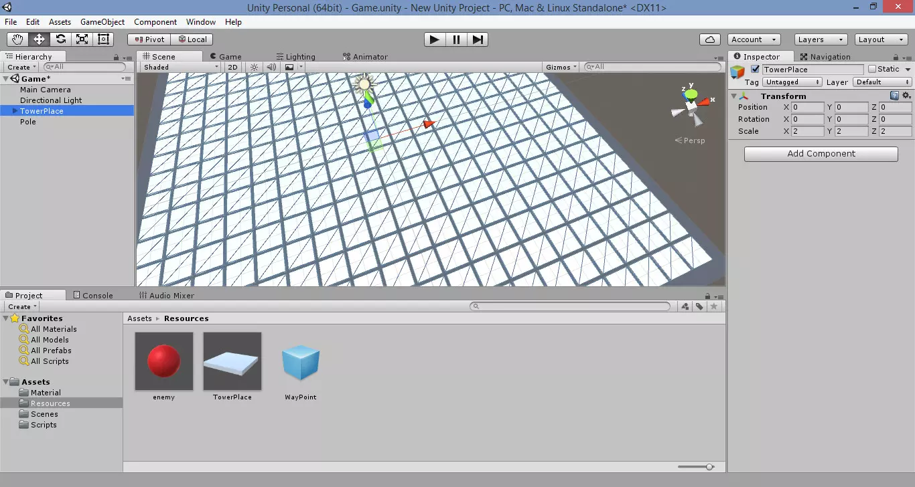The width and height of the screenshot is (915, 487).
Task: Toggle scene lighting sun icon
Action: (x=254, y=67)
